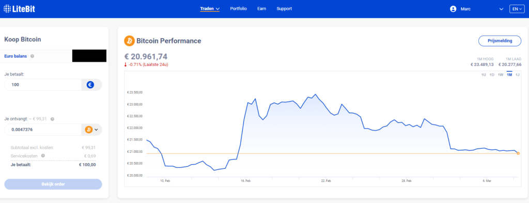Click the LiteBit logo
The image size is (529, 203).
tap(19, 9)
